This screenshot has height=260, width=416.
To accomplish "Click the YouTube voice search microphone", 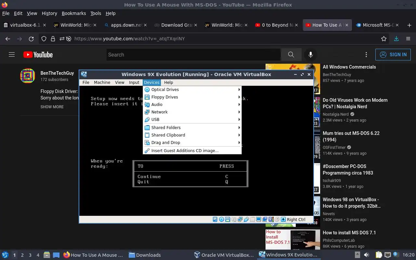I will pyautogui.click(x=310, y=55).
